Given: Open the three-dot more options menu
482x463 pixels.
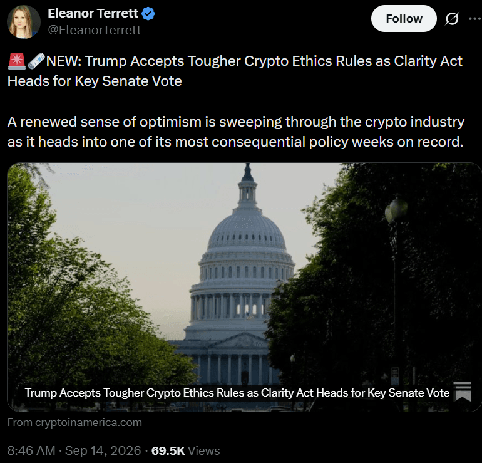Looking at the screenshot, I should tap(475, 18).
